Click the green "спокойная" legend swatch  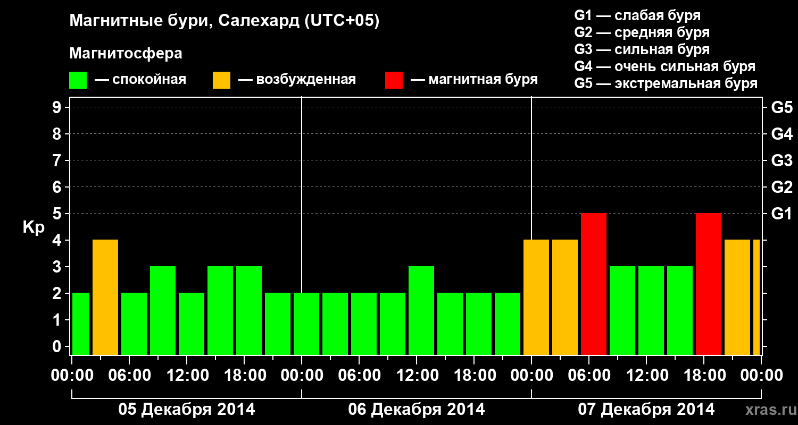[x=78, y=80]
